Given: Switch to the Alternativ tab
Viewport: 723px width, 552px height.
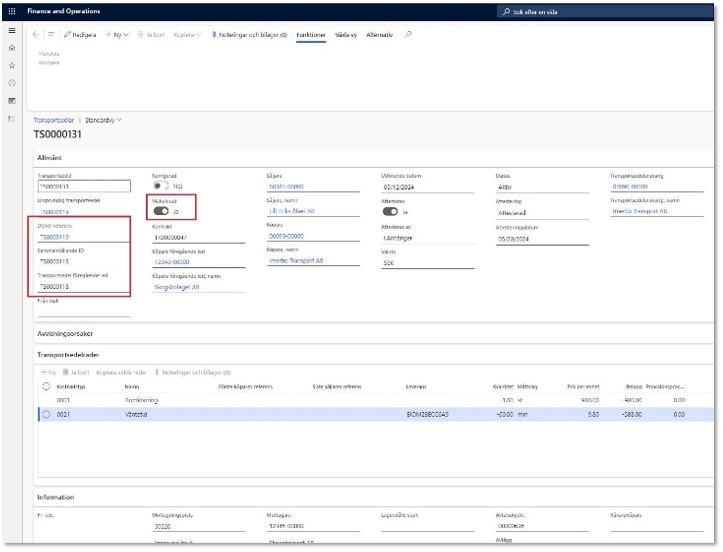Looking at the screenshot, I should tap(379, 35).
